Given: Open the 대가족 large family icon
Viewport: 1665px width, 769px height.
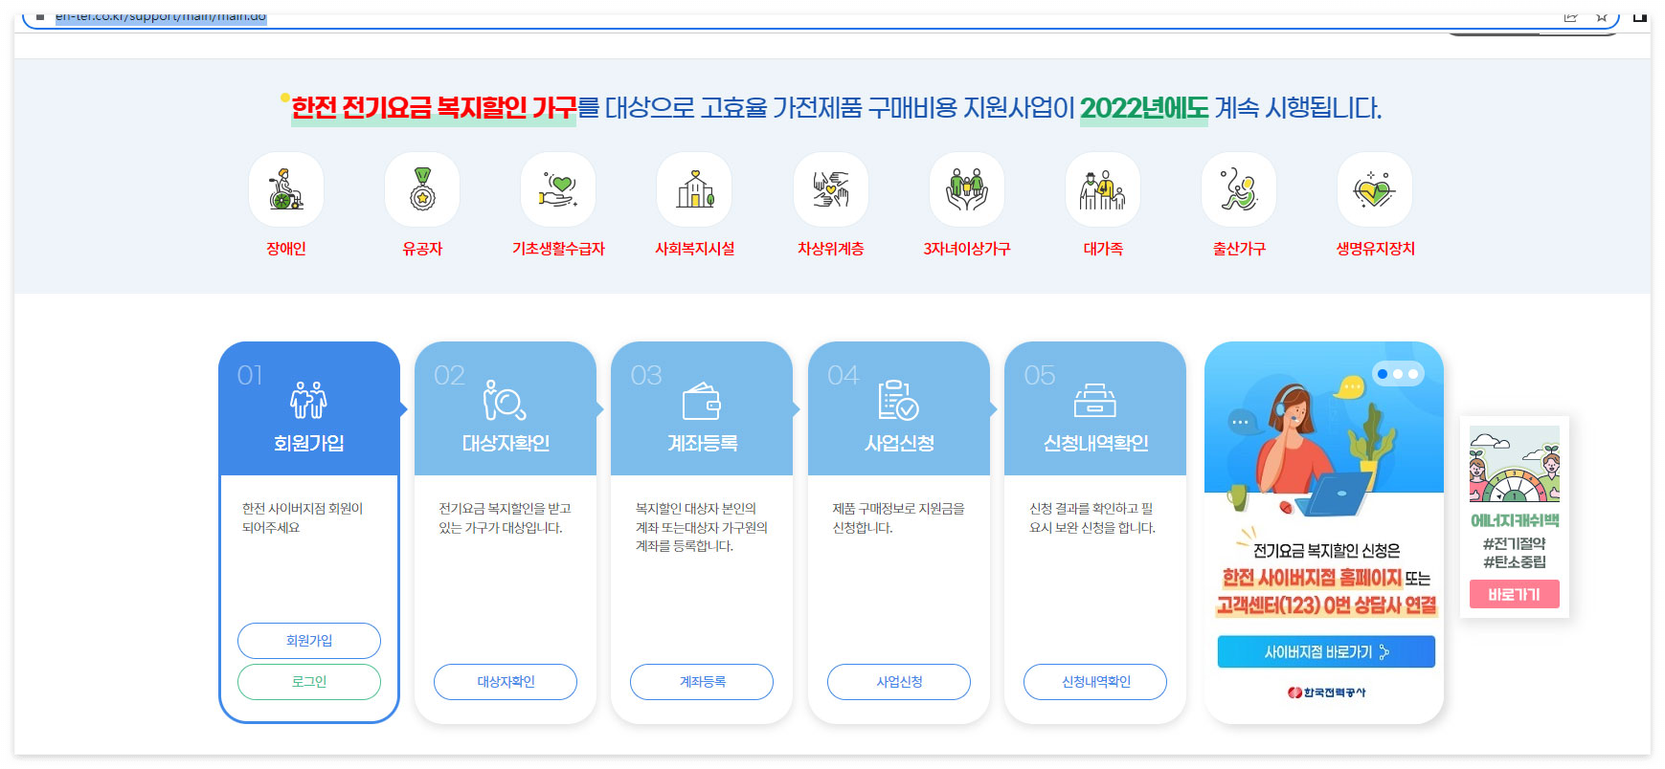Looking at the screenshot, I should point(1103,189).
